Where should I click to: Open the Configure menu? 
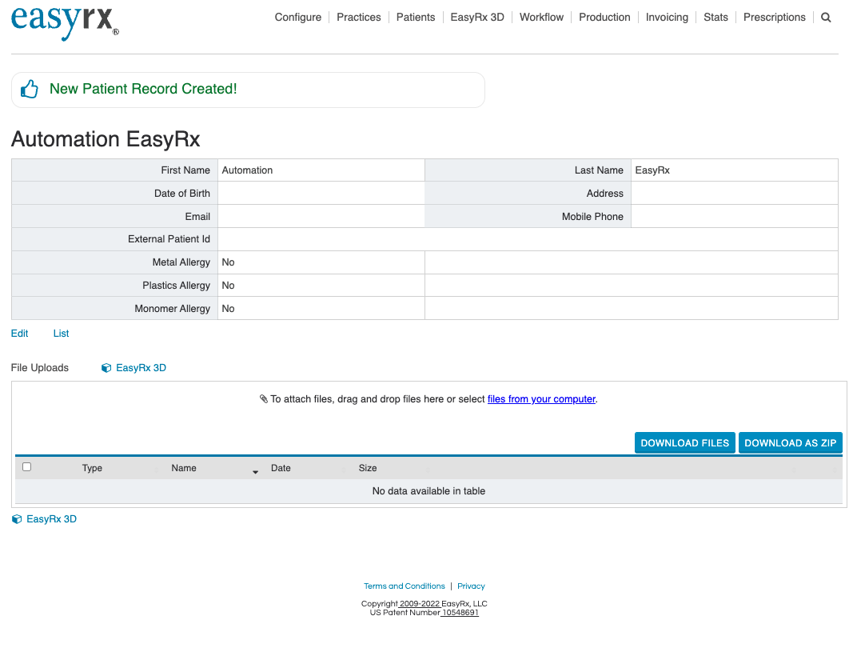tap(298, 18)
